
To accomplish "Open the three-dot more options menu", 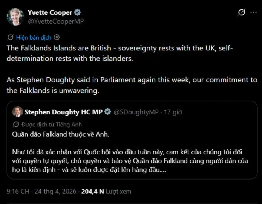I will coord(253,12).
